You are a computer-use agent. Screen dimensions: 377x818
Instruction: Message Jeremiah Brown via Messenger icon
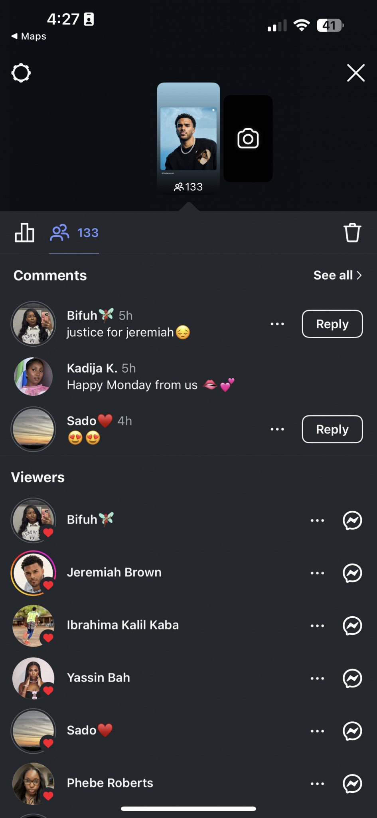[352, 573]
